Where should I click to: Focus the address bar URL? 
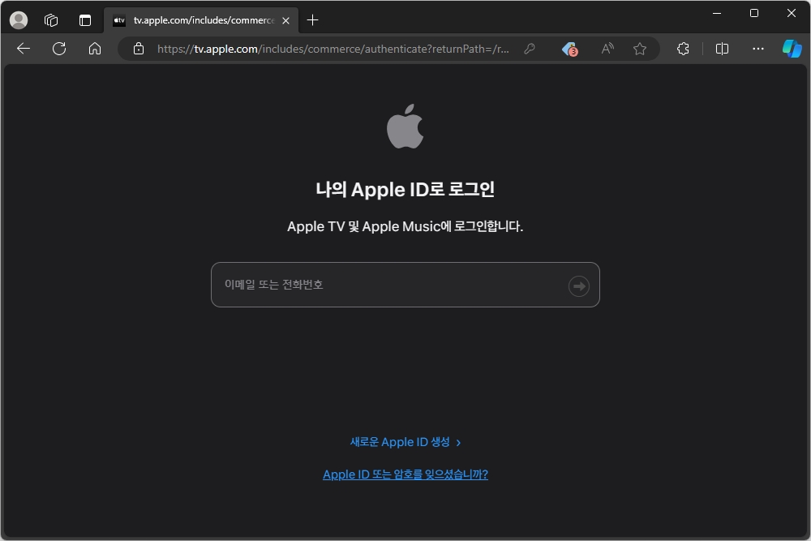[x=333, y=49]
